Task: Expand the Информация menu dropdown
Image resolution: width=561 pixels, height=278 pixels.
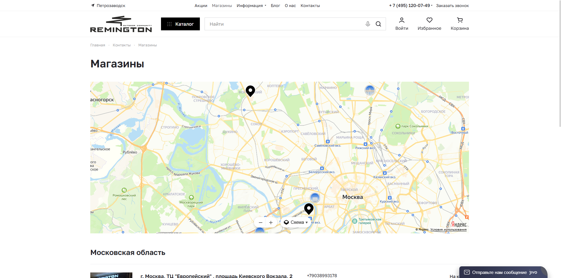Action: pyautogui.click(x=251, y=6)
